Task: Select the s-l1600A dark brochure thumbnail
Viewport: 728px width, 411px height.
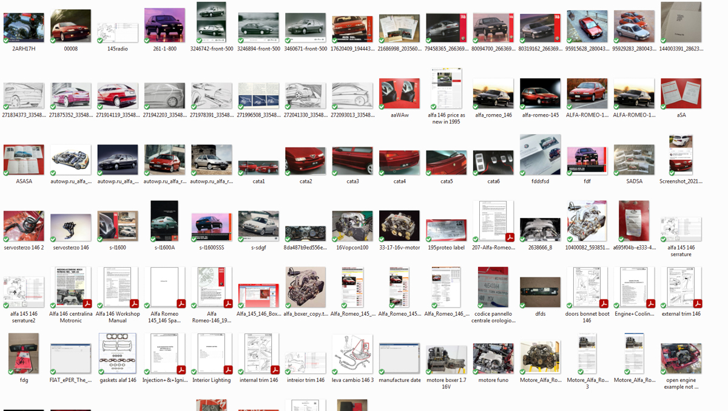Action: (164, 222)
